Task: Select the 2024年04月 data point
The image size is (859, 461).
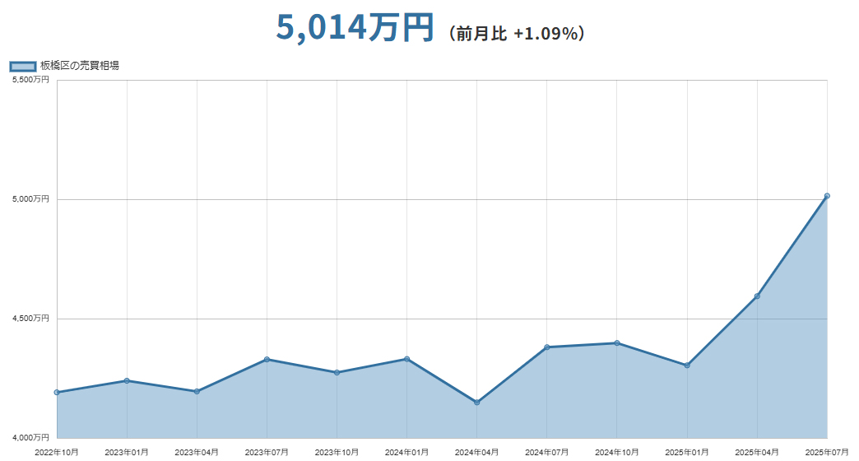Action: click(x=476, y=403)
